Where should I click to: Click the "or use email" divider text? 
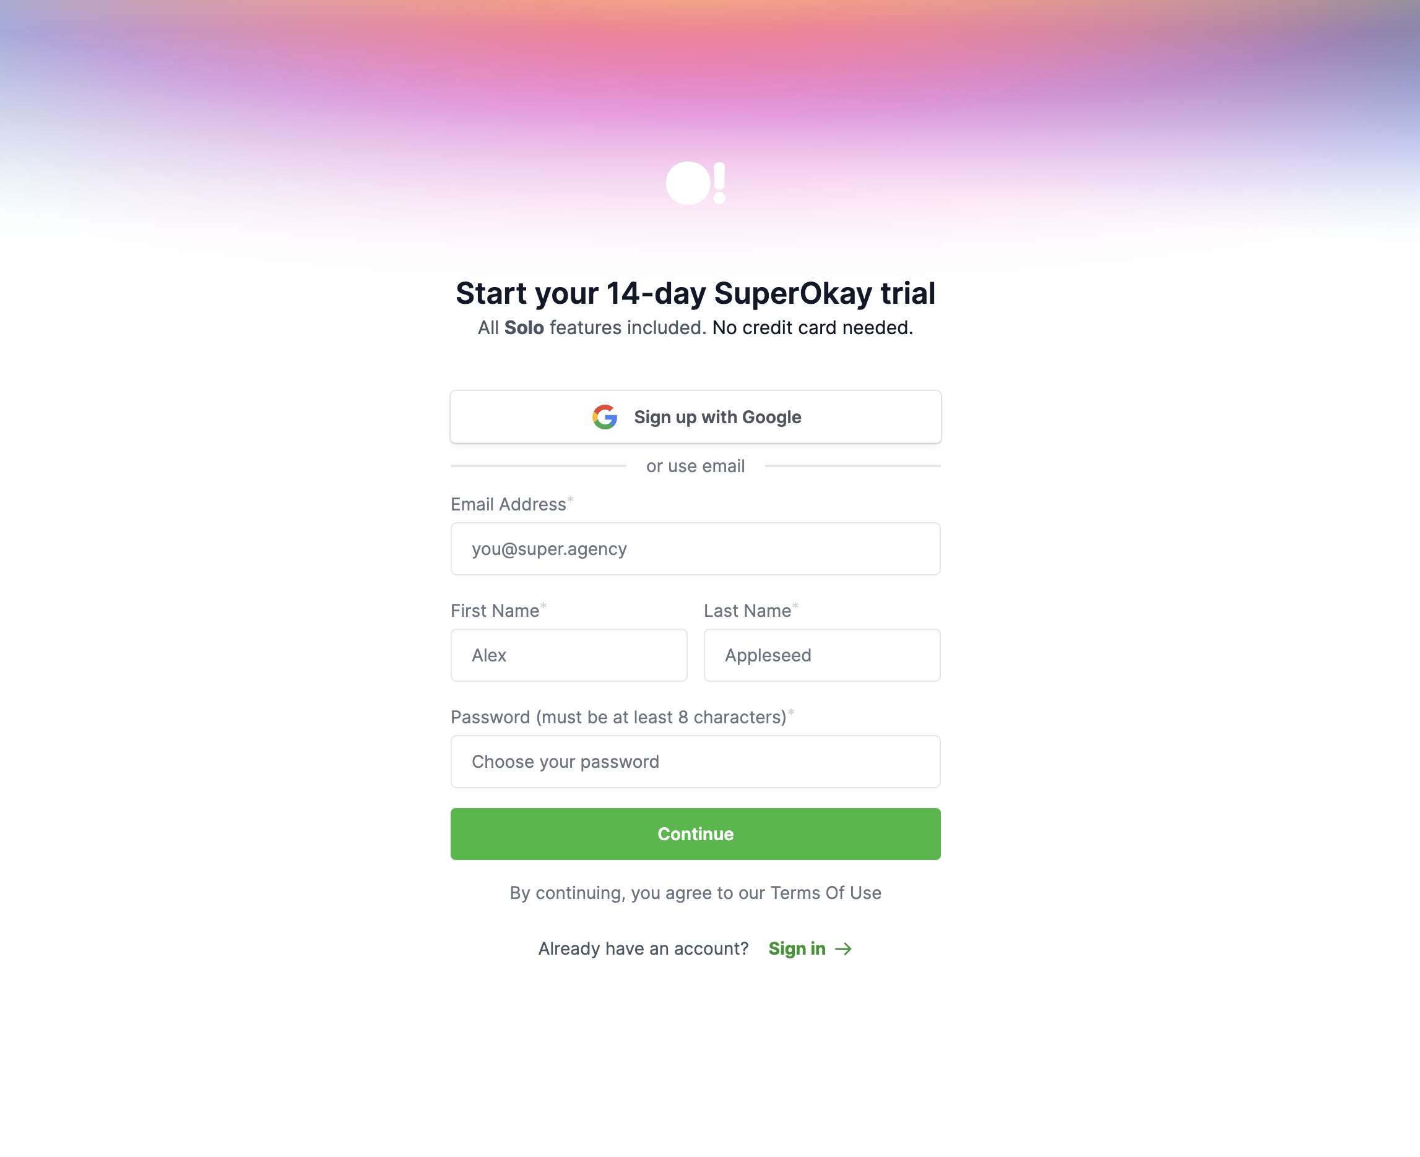click(695, 467)
